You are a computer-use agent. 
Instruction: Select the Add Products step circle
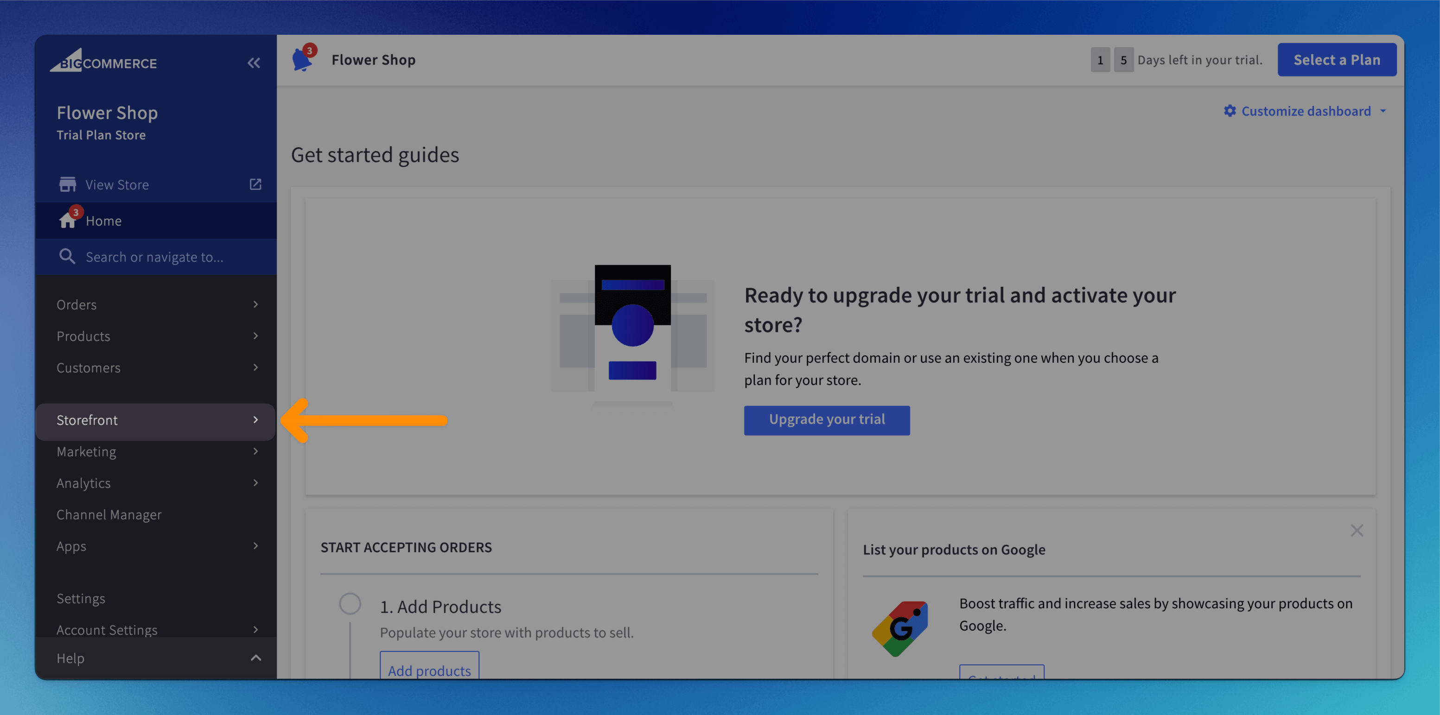[x=350, y=604]
